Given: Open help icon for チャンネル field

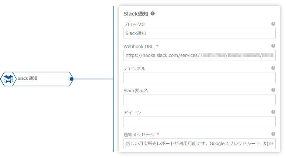Looking at the screenshot, I should (x=273, y=68).
